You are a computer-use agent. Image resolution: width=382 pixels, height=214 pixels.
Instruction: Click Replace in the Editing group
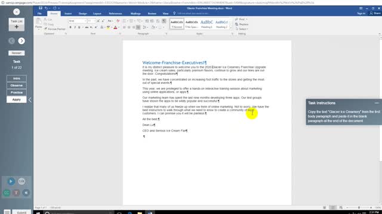pos(242,24)
